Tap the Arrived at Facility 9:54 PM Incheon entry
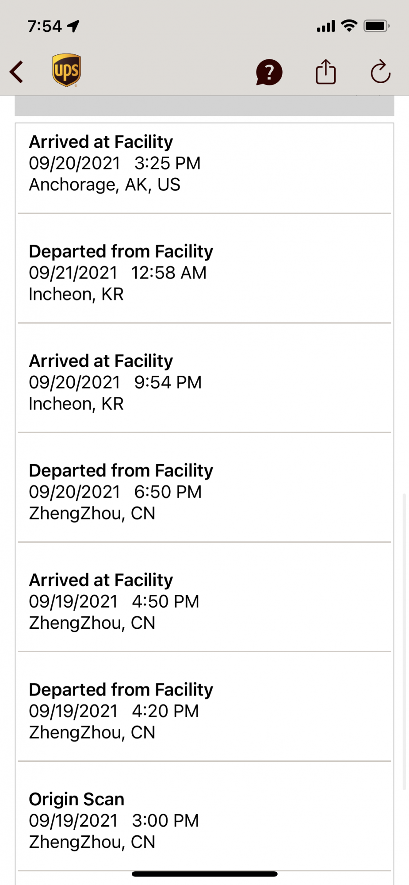 click(x=203, y=382)
